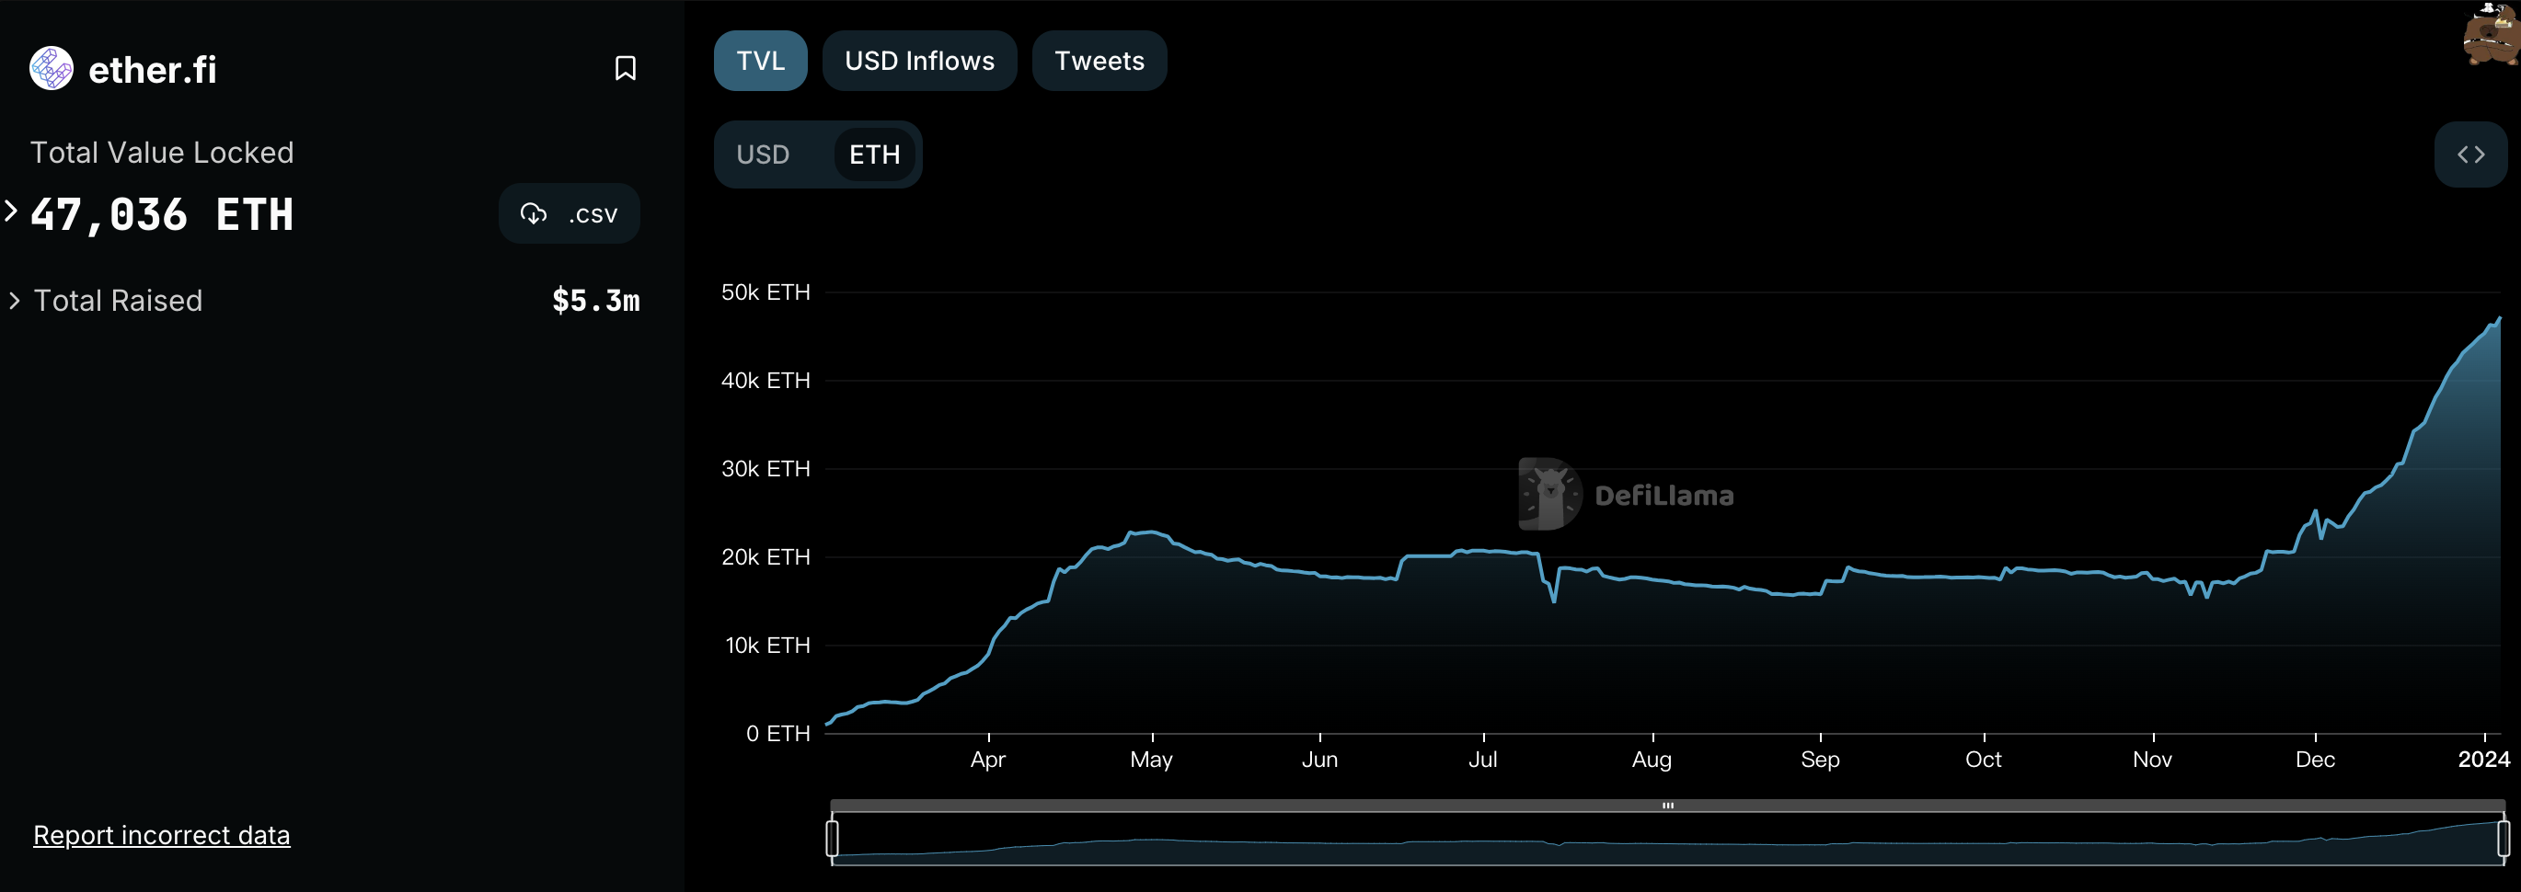The image size is (2521, 892).
Task: Bookmark the ether.fi protocol
Action: 625,68
